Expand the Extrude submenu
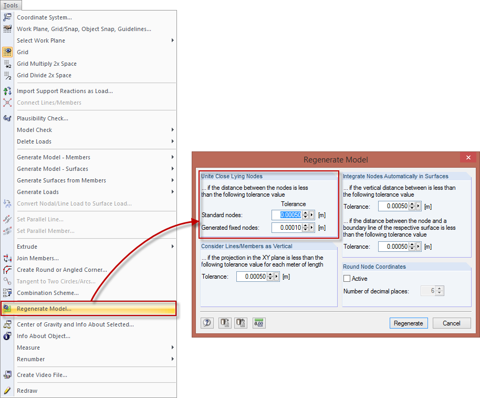 tap(173, 247)
